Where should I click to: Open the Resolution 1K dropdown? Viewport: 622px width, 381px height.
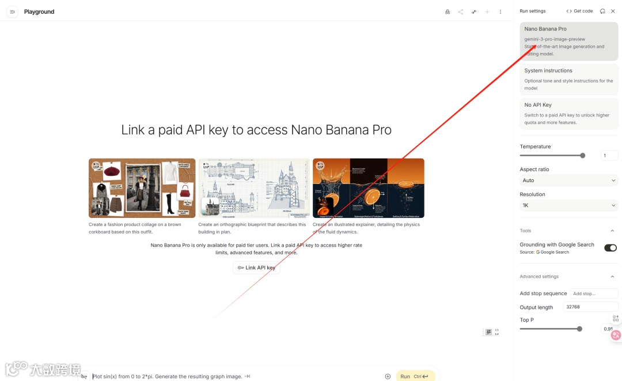568,206
